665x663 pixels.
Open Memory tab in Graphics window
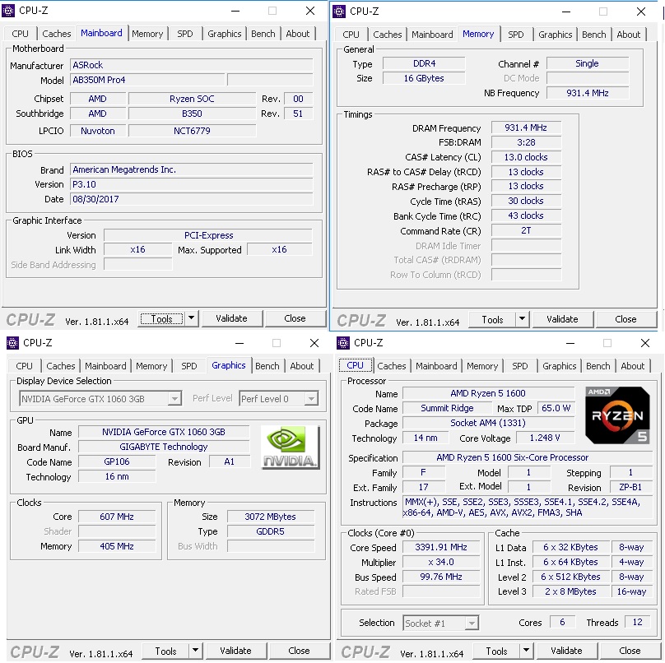point(151,366)
